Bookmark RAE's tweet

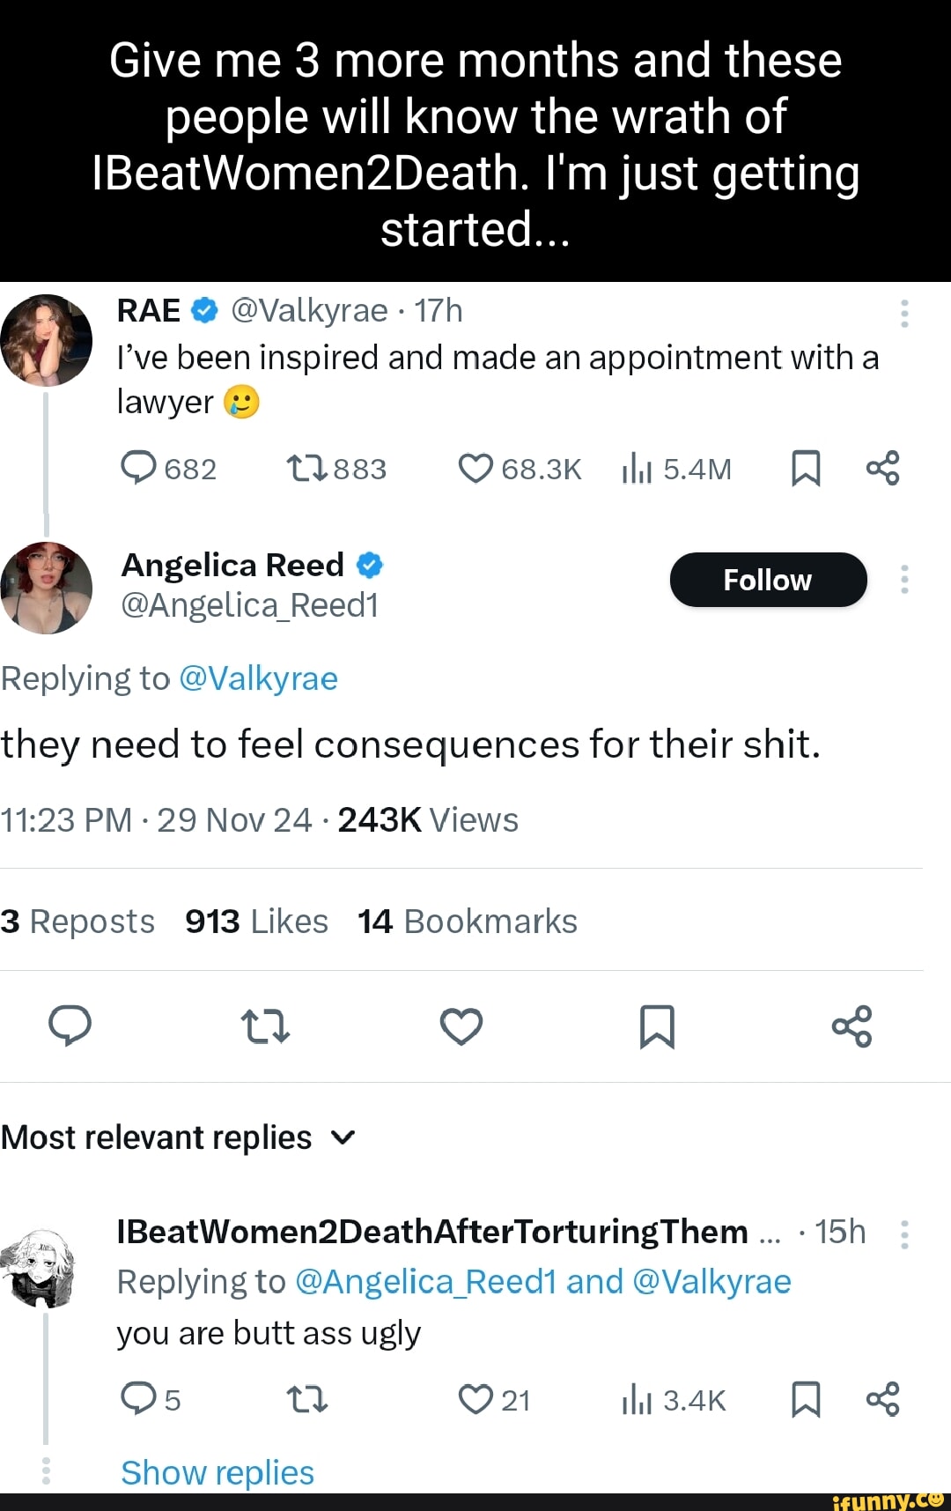[x=806, y=469]
